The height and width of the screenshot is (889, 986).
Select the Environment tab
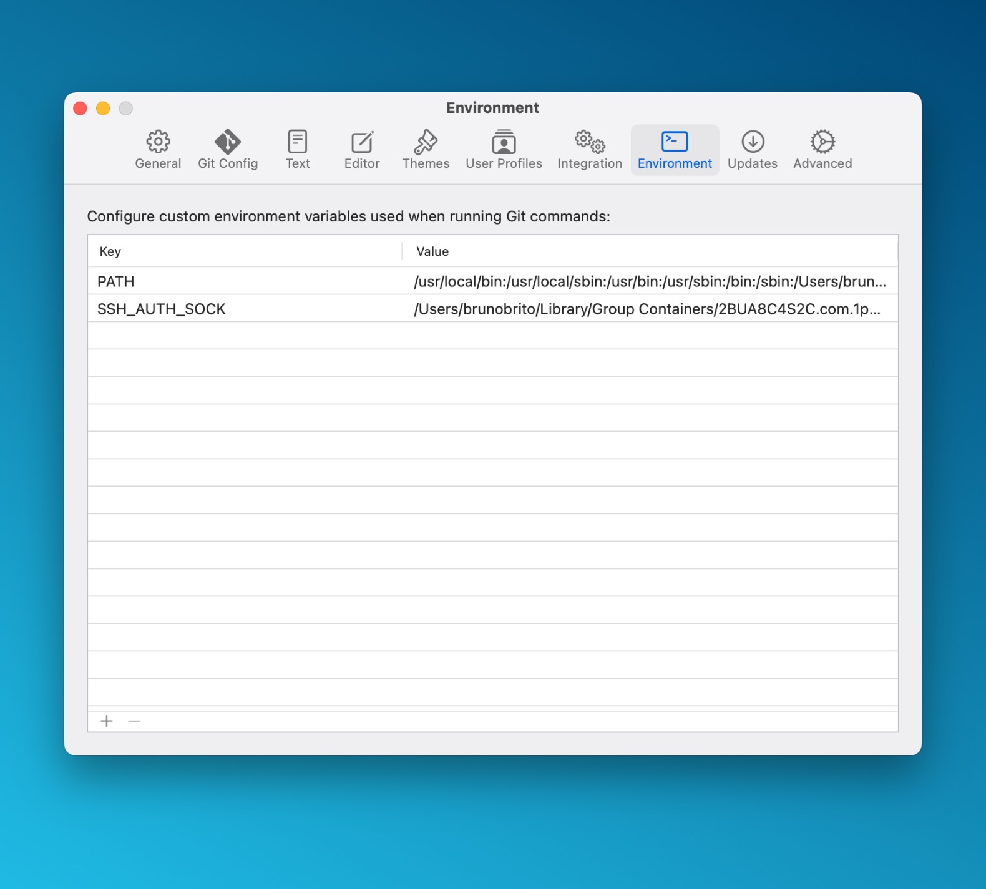pos(675,150)
